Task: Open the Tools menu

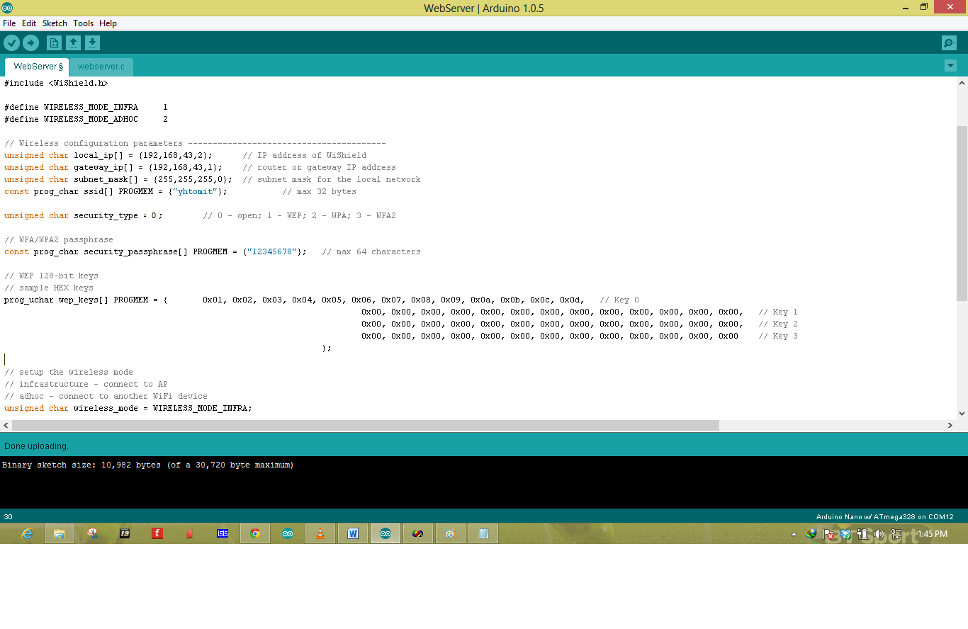Action: click(x=83, y=23)
